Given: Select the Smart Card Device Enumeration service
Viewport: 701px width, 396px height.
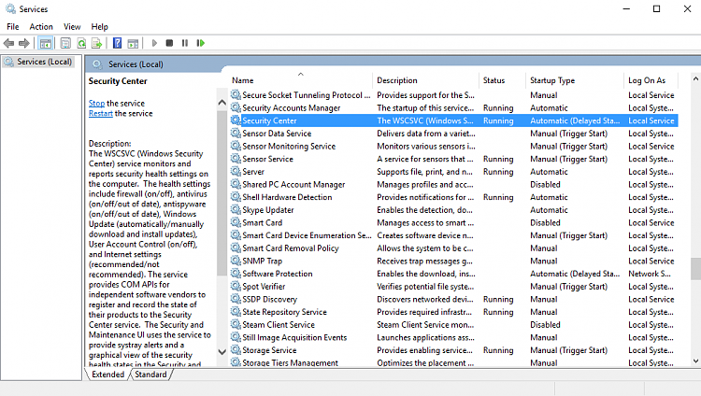Looking at the screenshot, I should 453,235.
